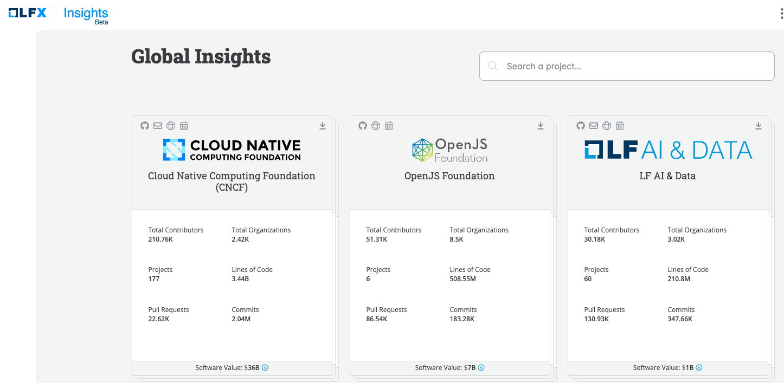
Task: Click CNCF total contributors value 210.76K
Action: [160, 239]
